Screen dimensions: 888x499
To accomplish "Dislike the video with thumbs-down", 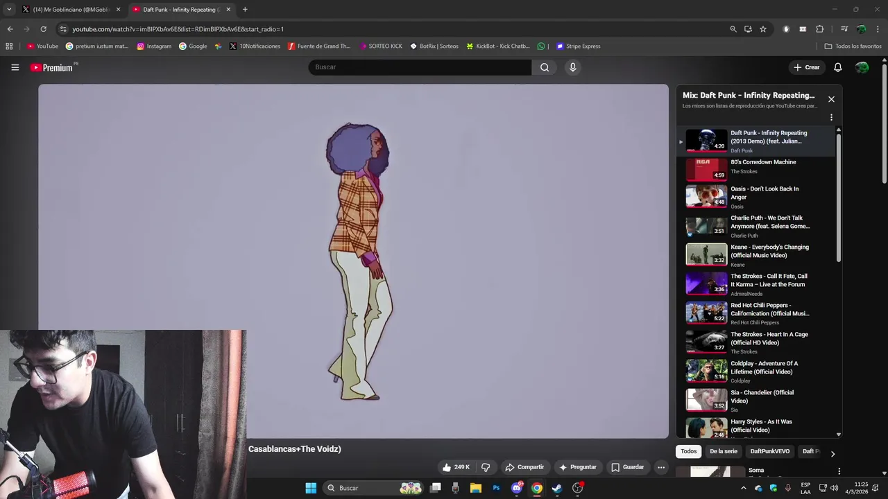I will click(x=486, y=467).
